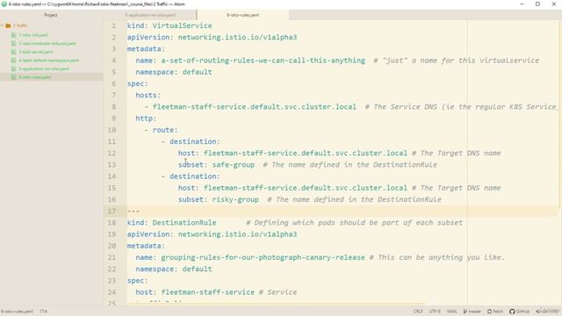Click line number 1 in gutter

click(113, 25)
